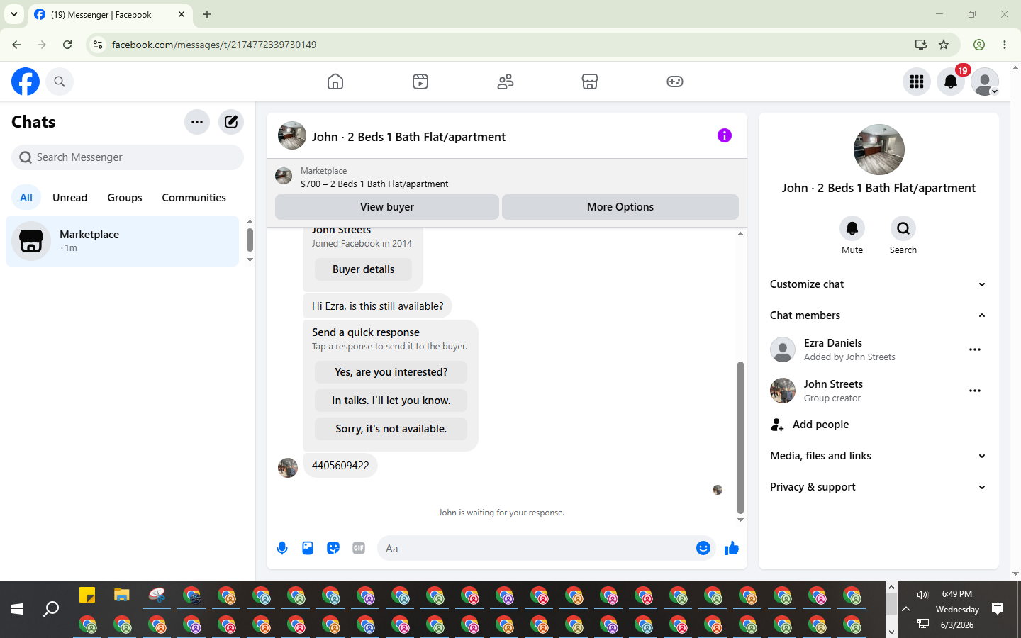Click the voice clip microphone icon

(x=282, y=548)
